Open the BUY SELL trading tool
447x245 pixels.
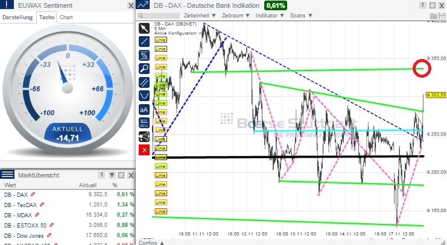point(144,123)
